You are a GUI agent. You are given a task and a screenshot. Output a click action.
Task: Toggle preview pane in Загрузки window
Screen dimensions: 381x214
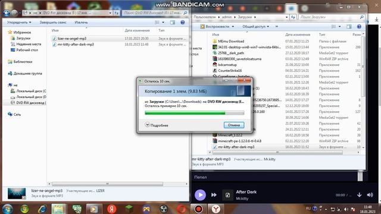click(x=349, y=26)
